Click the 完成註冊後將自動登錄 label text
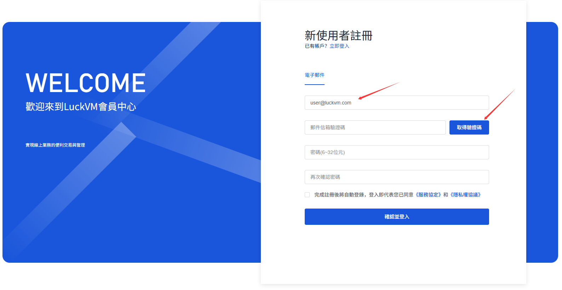Image resolution: width=562 pixels, height=290 pixels. coord(340,195)
